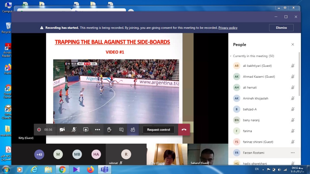Click the red recording indicator dot

coord(39,130)
